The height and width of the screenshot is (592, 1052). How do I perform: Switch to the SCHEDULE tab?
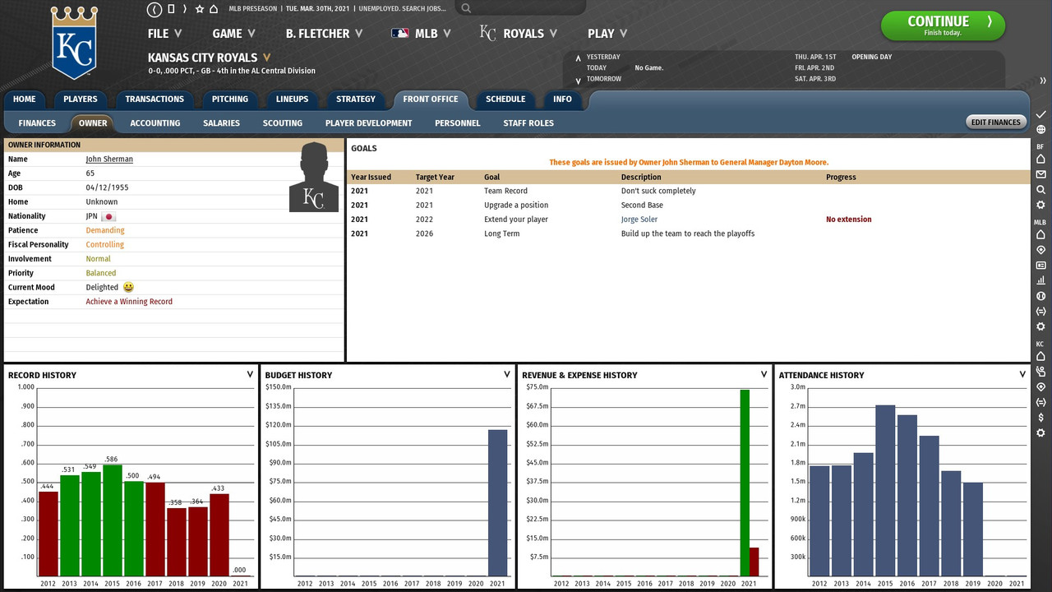click(x=505, y=99)
